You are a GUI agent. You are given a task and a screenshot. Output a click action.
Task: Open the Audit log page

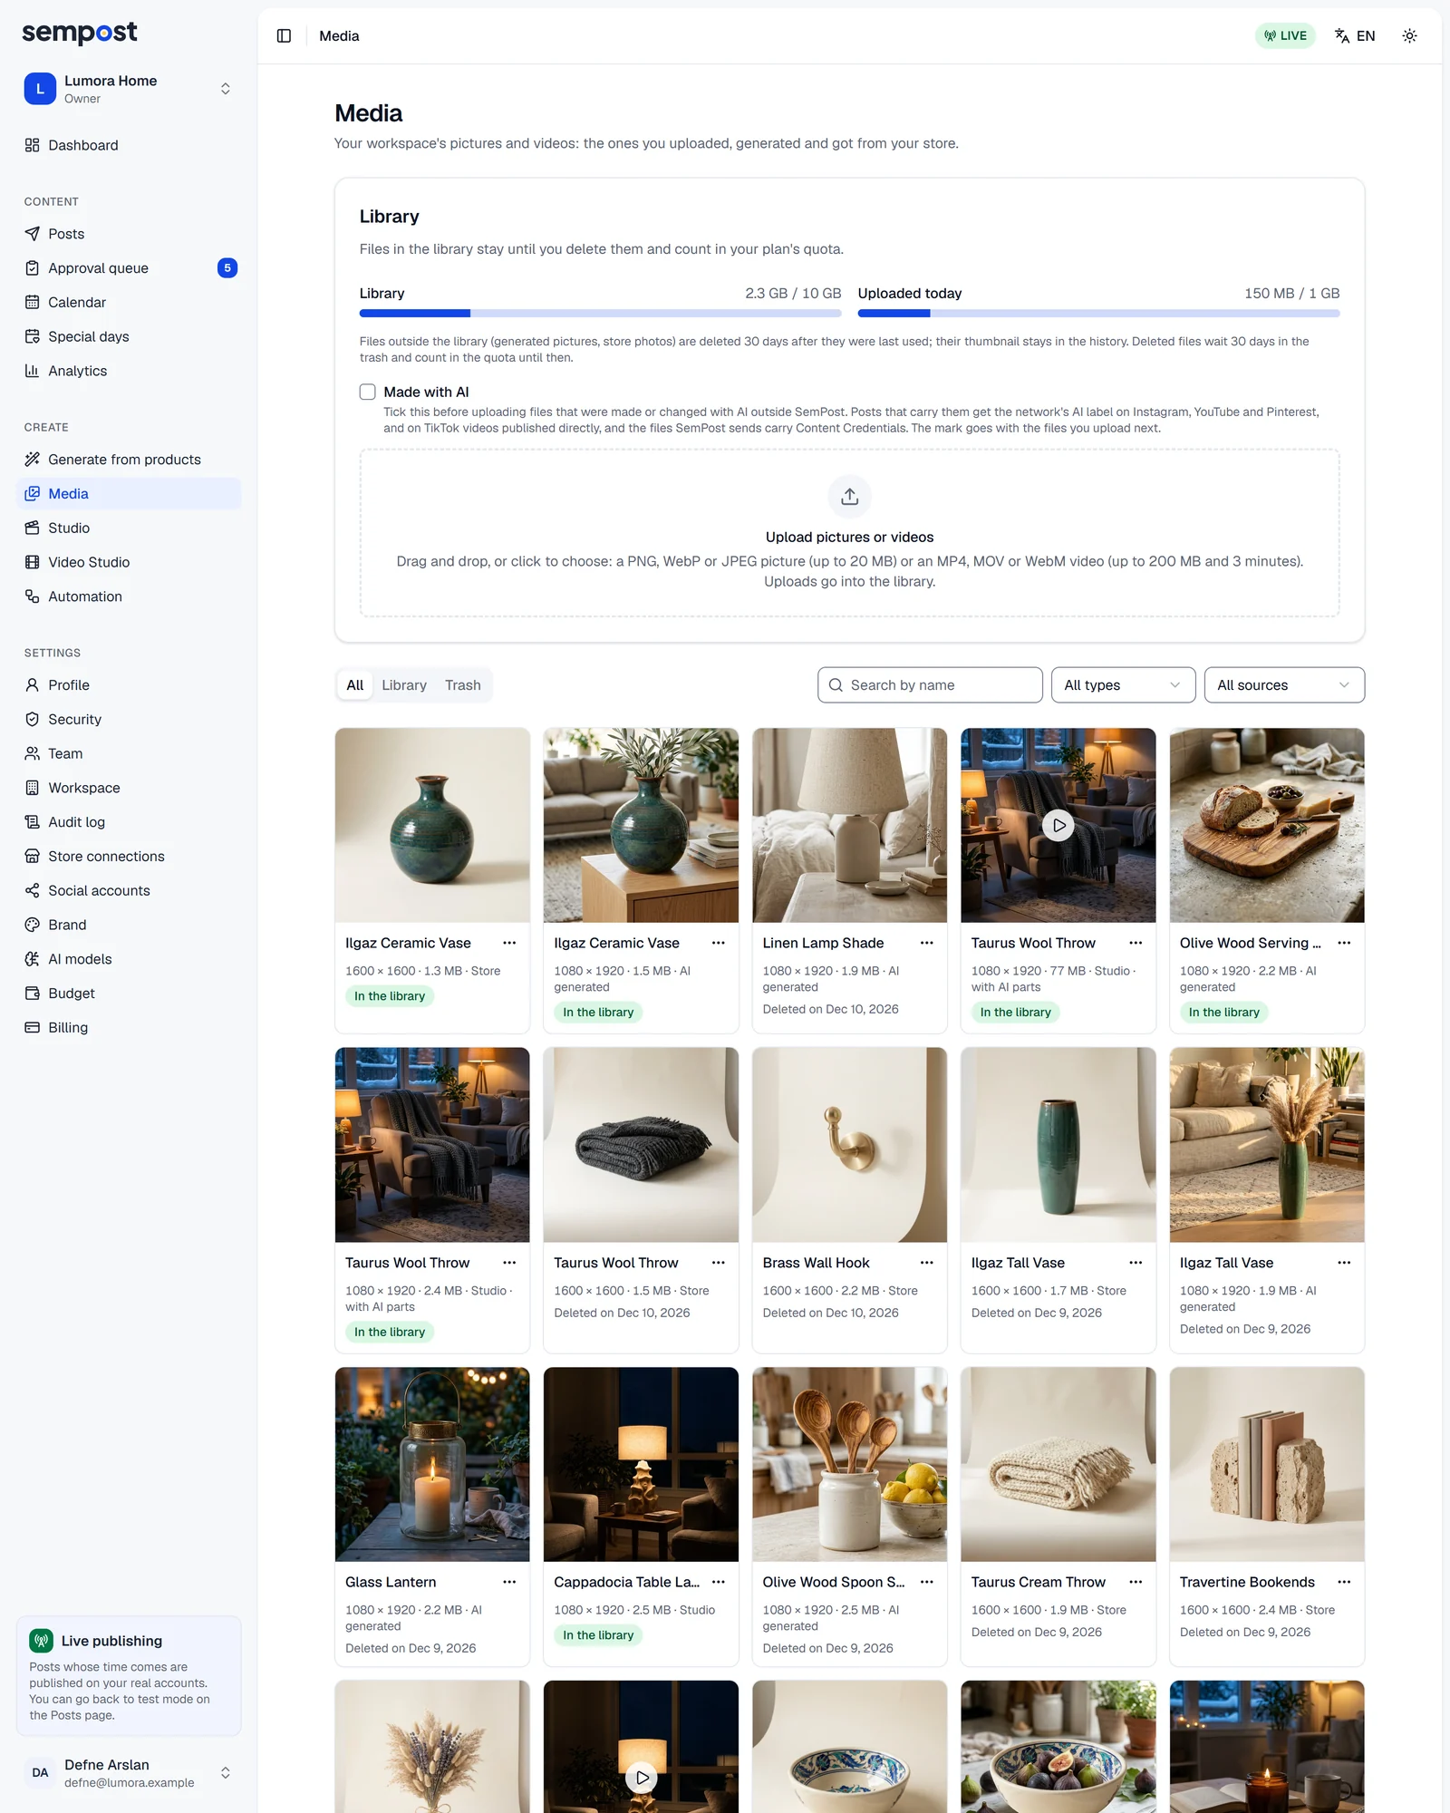coord(129,822)
